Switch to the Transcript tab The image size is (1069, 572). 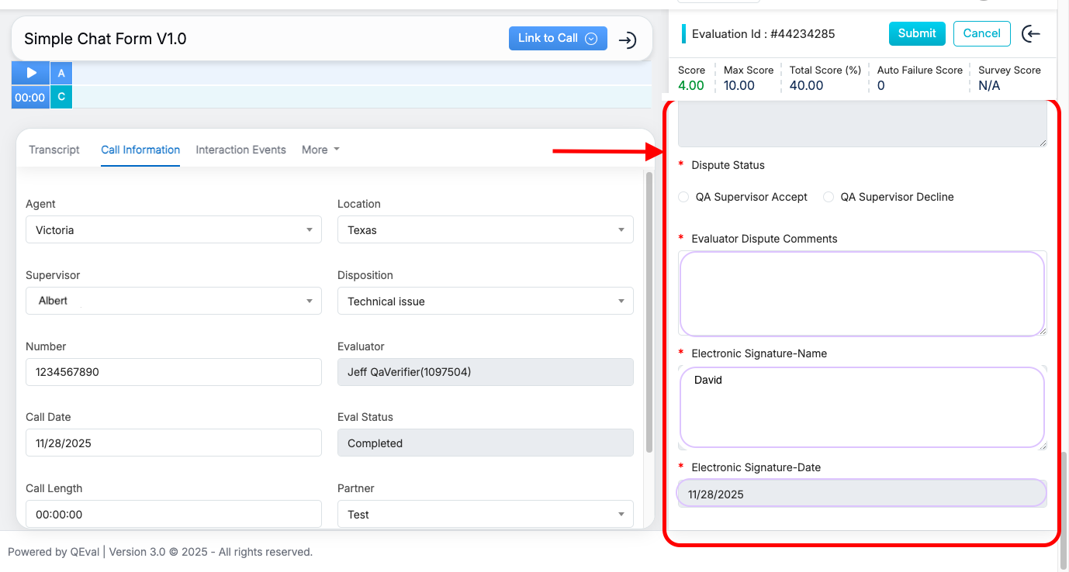[x=54, y=150]
